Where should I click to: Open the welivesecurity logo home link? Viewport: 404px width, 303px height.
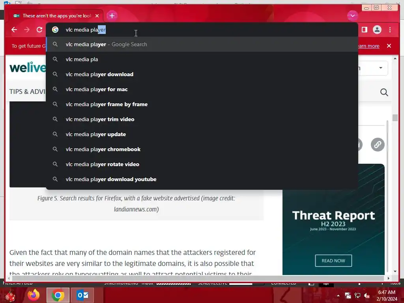click(x=28, y=67)
